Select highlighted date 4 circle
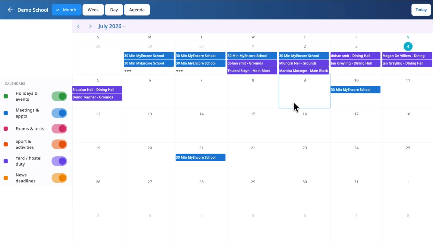This screenshot has width=433, height=244. tap(408, 46)
